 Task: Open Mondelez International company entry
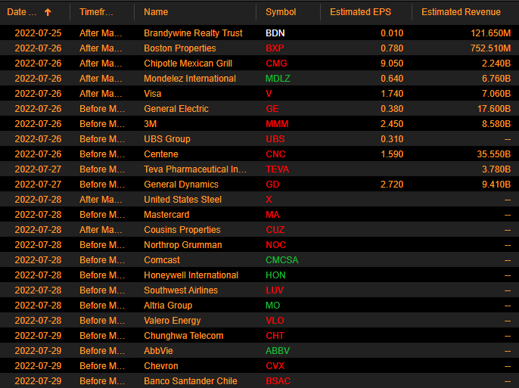coord(190,79)
